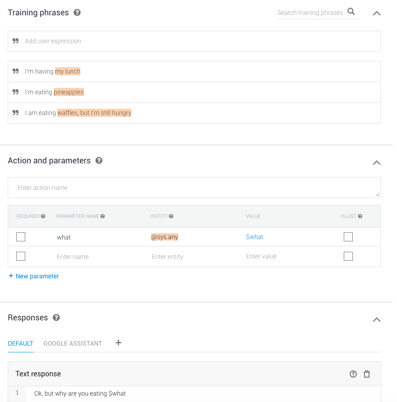Click the $what parameter value
This screenshot has height=402, width=397.
click(254, 237)
